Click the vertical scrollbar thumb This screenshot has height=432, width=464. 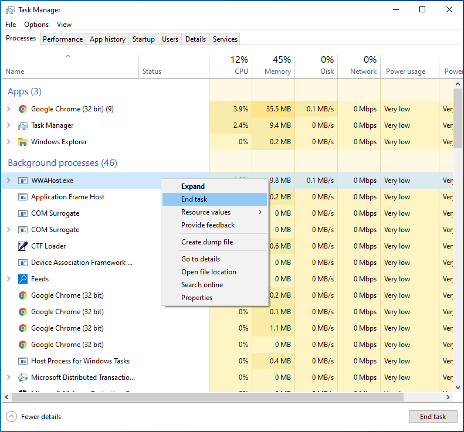click(458, 118)
